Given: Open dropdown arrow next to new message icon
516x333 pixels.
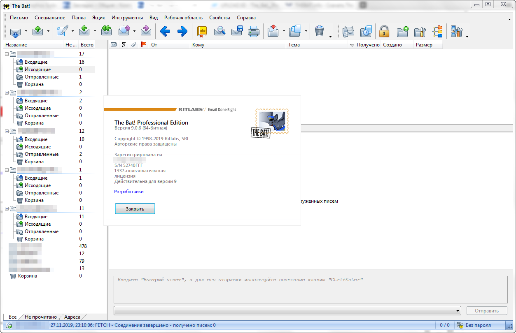Looking at the screenshot, I should pyautogui.click(x=73, y=31).
